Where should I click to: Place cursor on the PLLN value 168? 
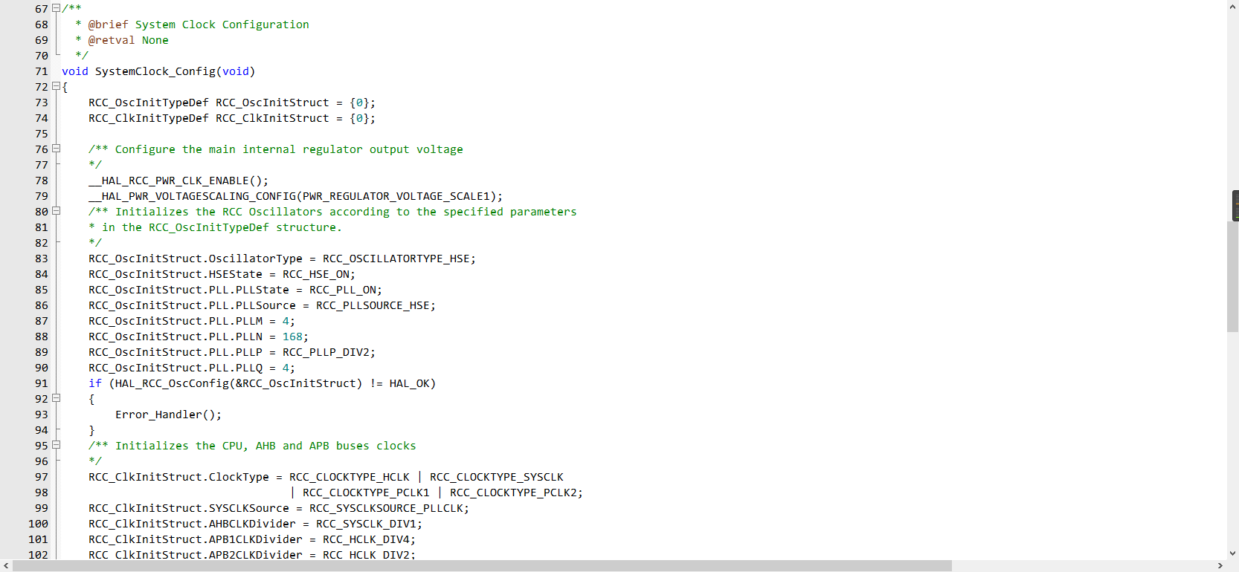(x=292, y=337)
